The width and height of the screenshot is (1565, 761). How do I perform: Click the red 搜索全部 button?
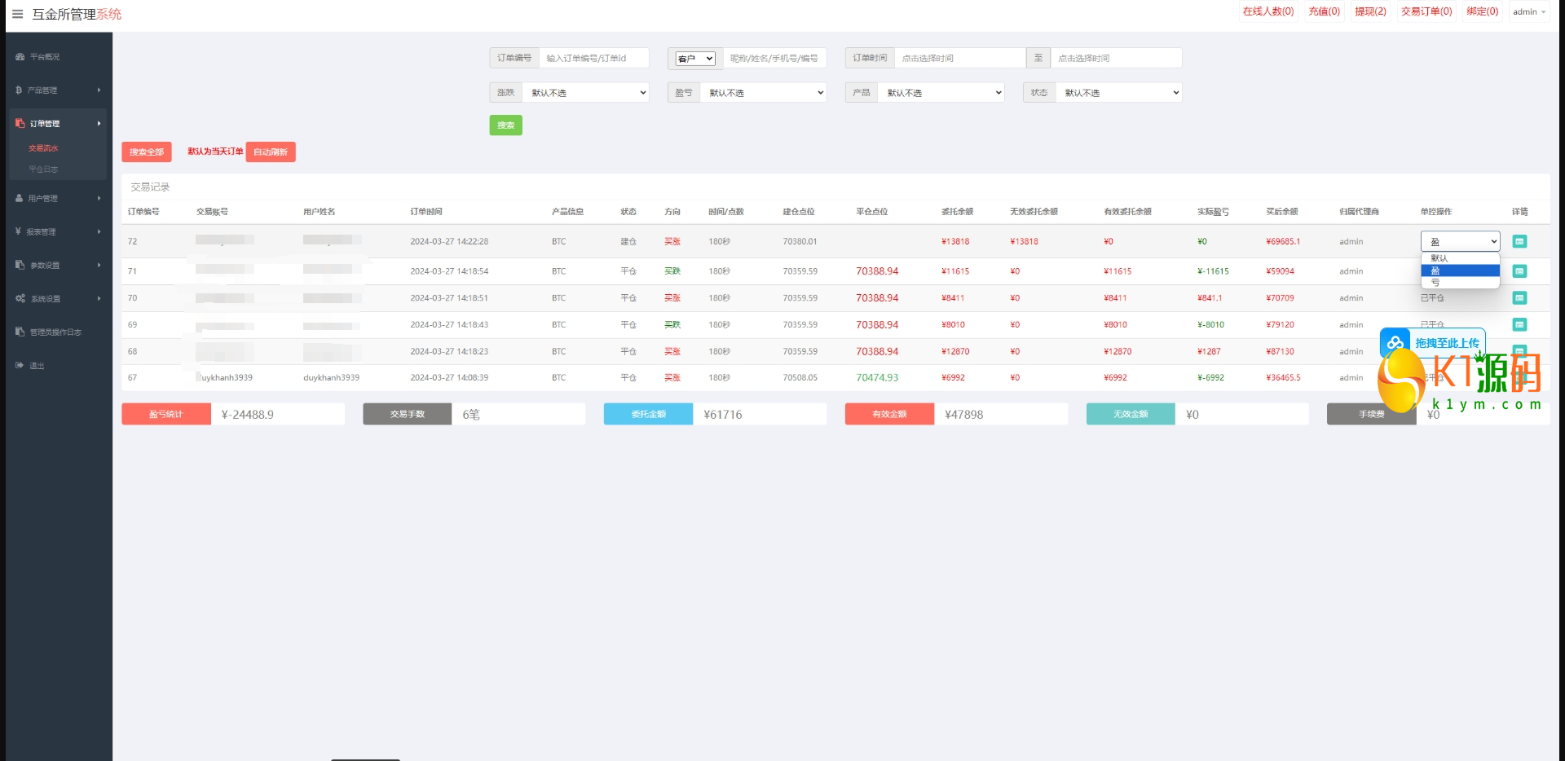tap(147, 152)
